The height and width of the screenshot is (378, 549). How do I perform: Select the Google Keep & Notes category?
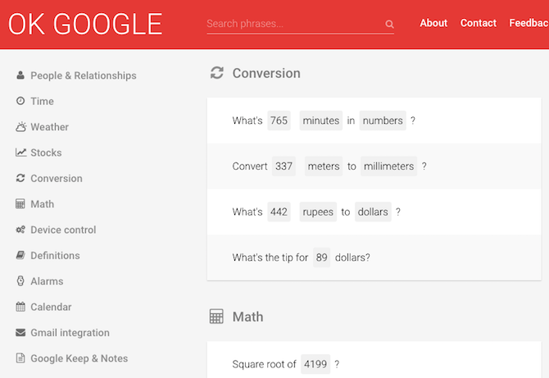79,358
